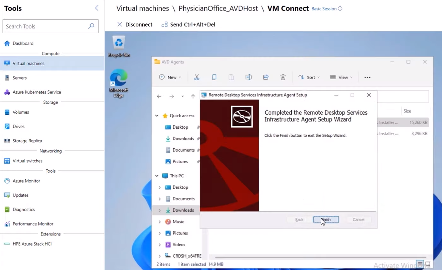Viewport: 442px width, 270px height.
Task: Click the Copy icon in Explorer toolbar
Action: click(214, 77)
